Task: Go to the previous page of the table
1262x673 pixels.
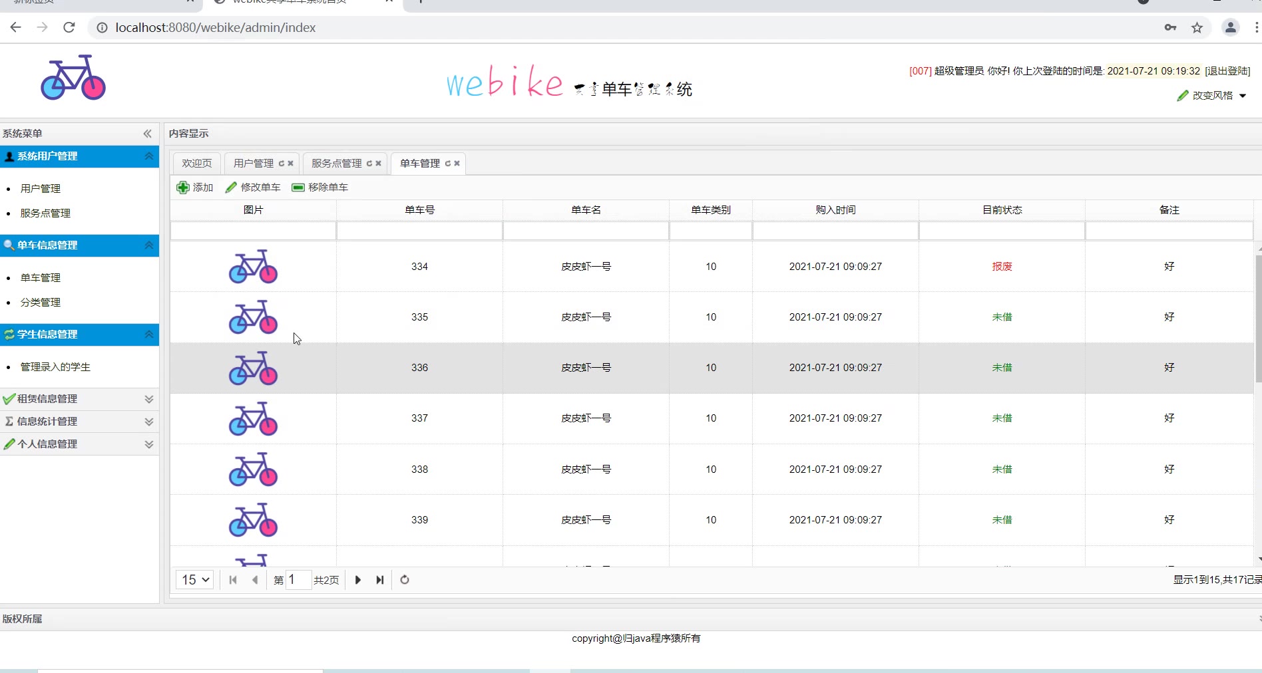Action: click(x=255, y=580)
